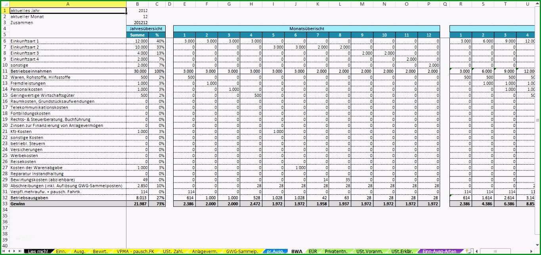
Task: Go to the last sheet tab arrow
Action: coord(20,251)
